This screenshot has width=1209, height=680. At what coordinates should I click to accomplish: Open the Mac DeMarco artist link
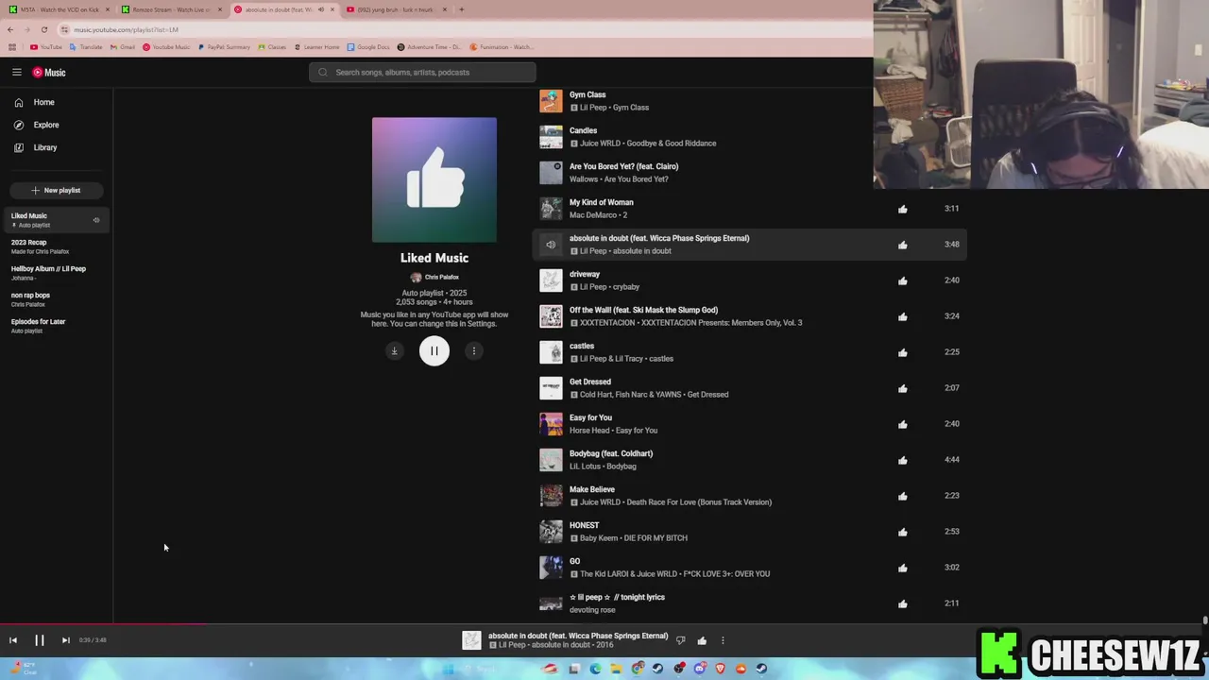tap(593, 215)
